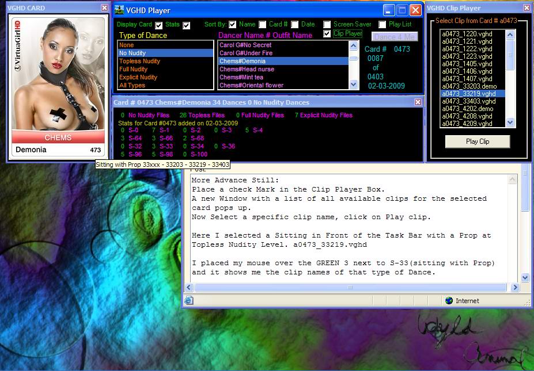534x371 pixels.
Task: Select clip a0473_1223.vghd
Action: point(473,56)
